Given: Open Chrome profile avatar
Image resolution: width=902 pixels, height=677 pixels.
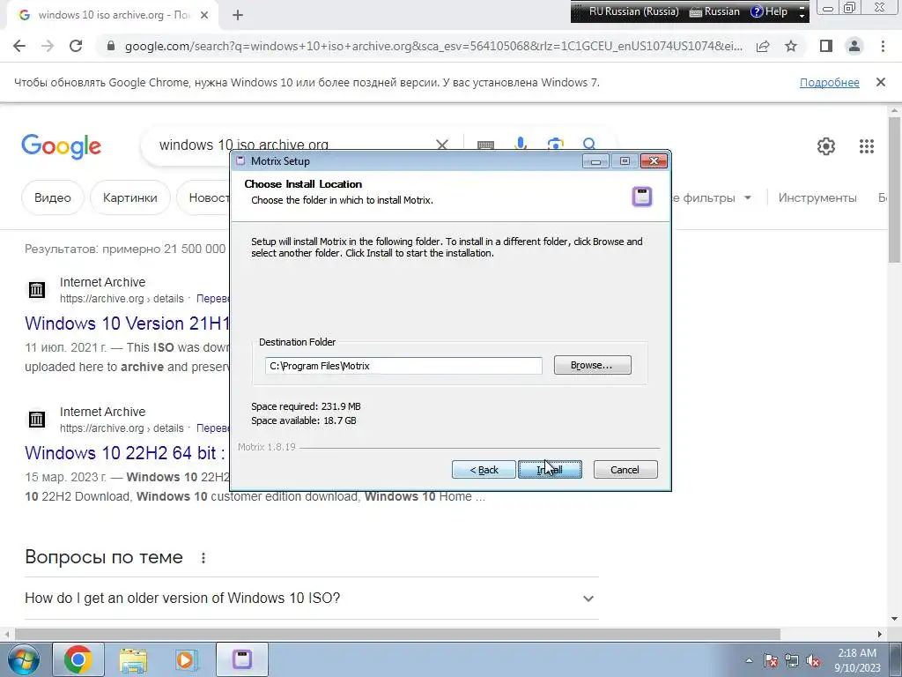Looking at the screenshot, I should tap(854, 46).
